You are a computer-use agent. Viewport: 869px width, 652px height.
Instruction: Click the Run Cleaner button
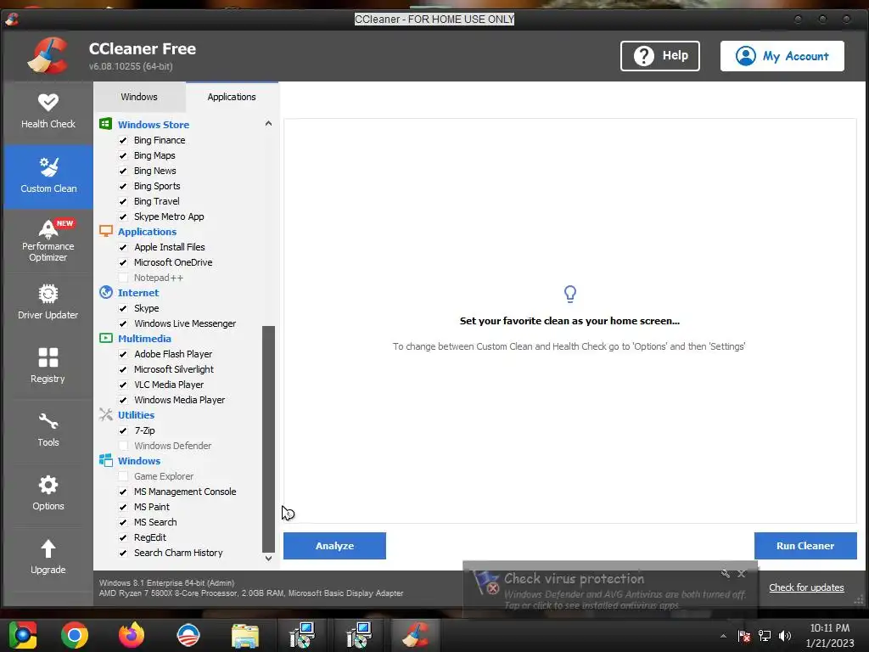(x=805, y=546)
